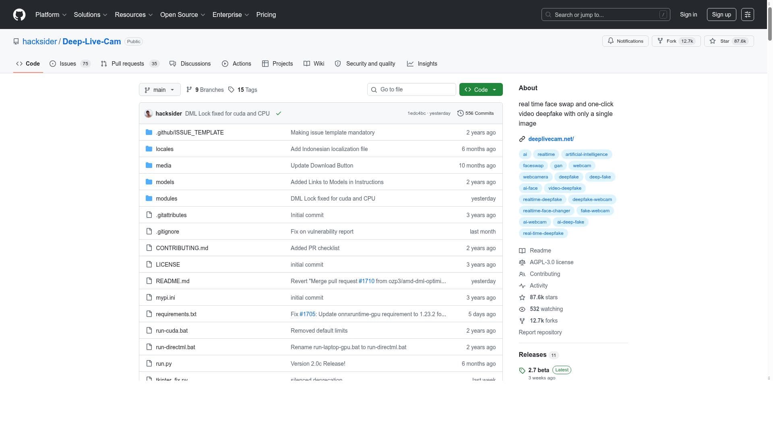This screenshot has width=773, height=435.
Task: Click the Sign up button
Action: point(721,14)
